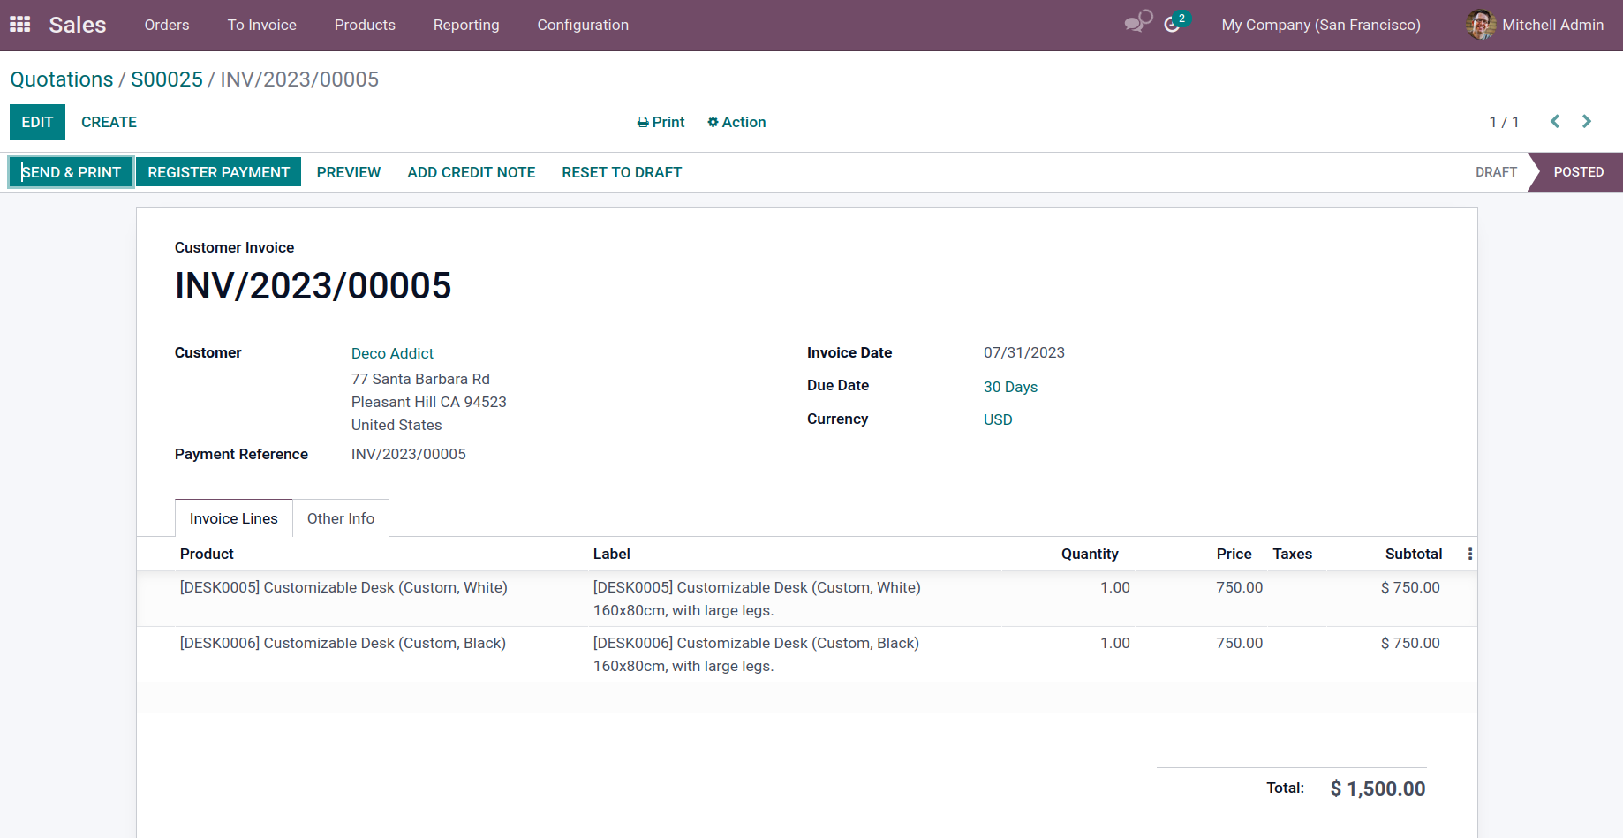This screenshot has width=1623, height=838.
Task: Sort by Subtotal column header
Action: (1413, 554)
